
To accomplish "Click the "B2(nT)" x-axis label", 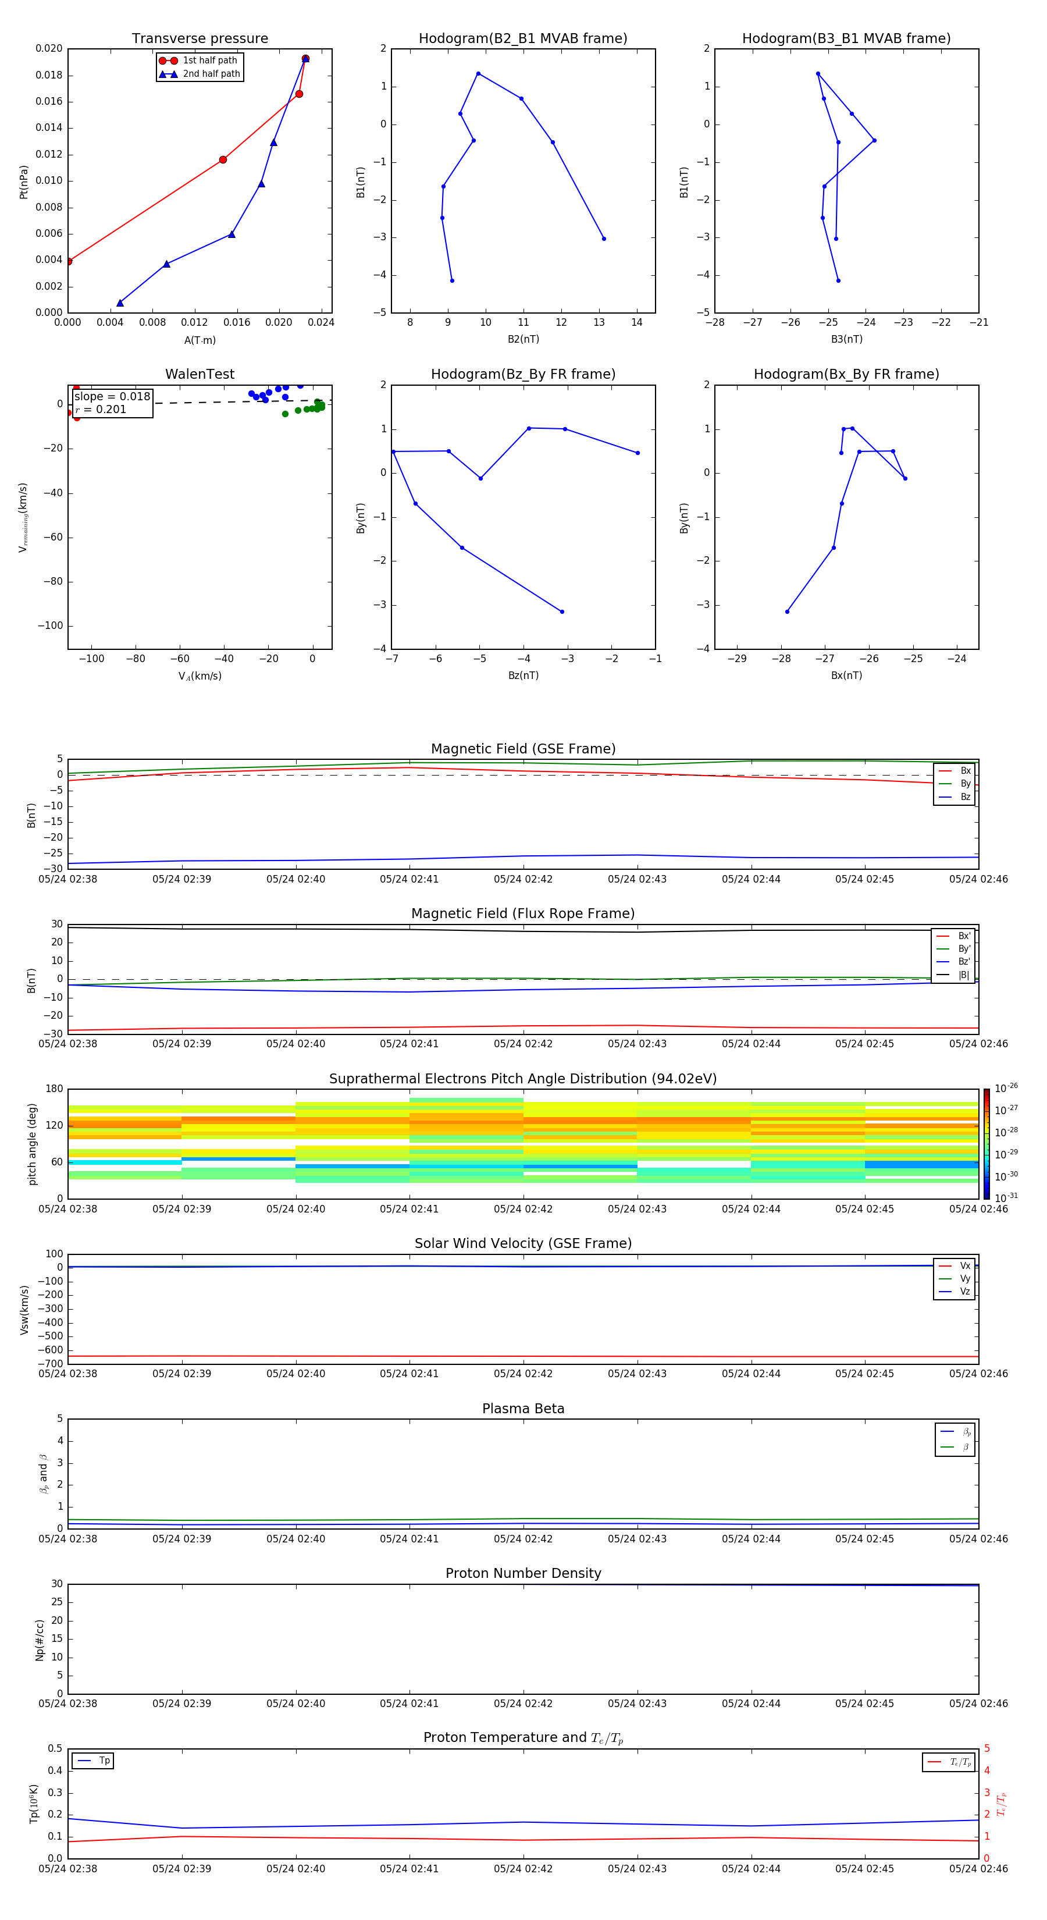I will tap(523, 339).
